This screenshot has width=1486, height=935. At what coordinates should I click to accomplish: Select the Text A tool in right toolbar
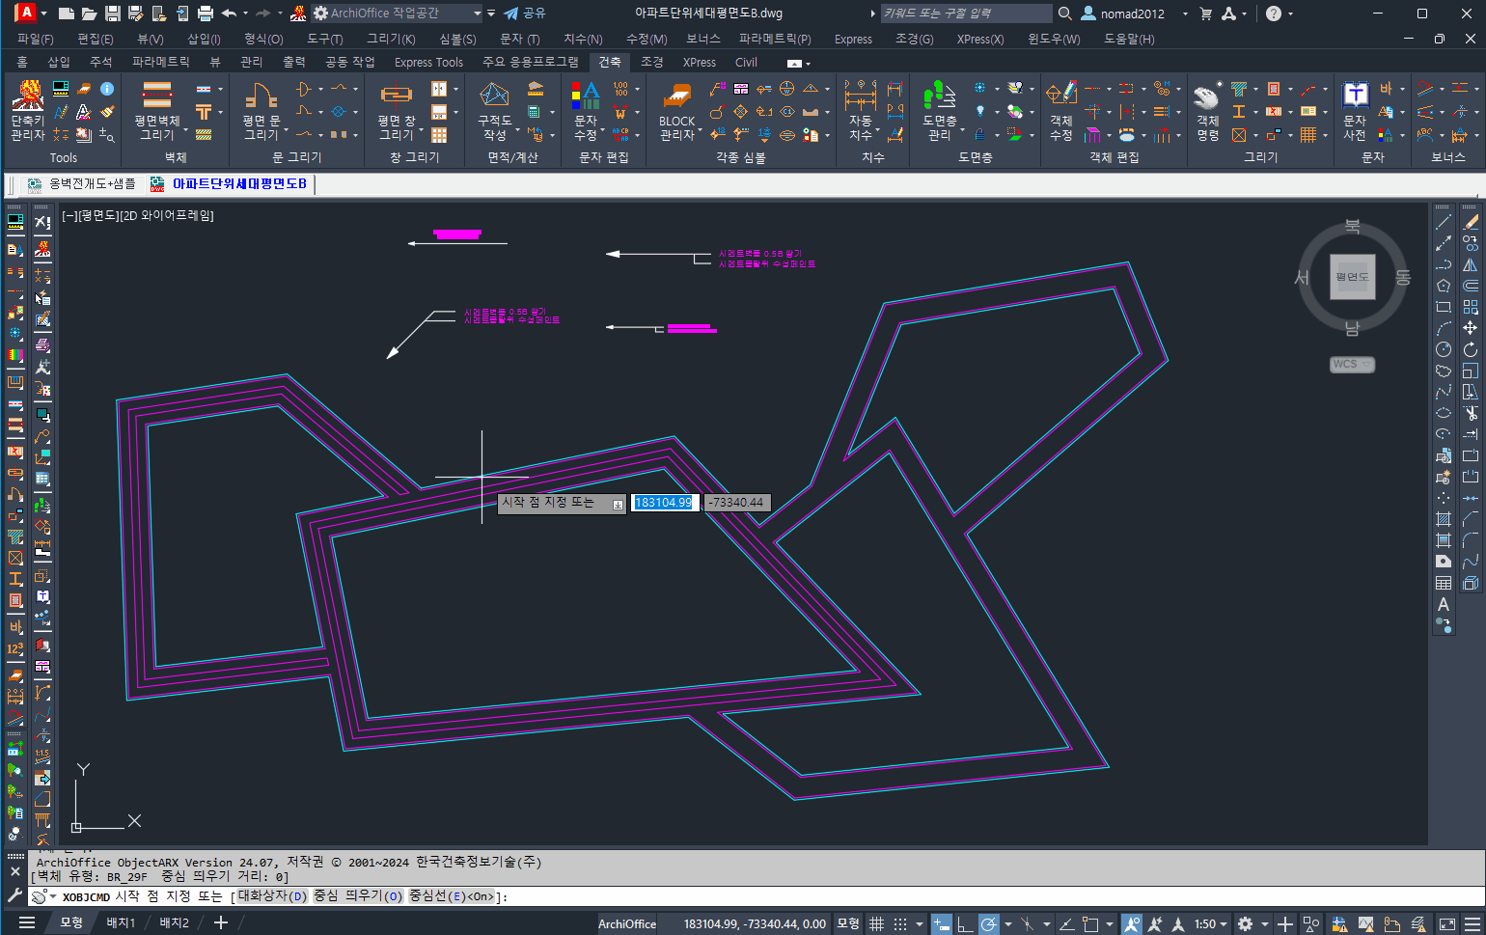(1444, 604)
